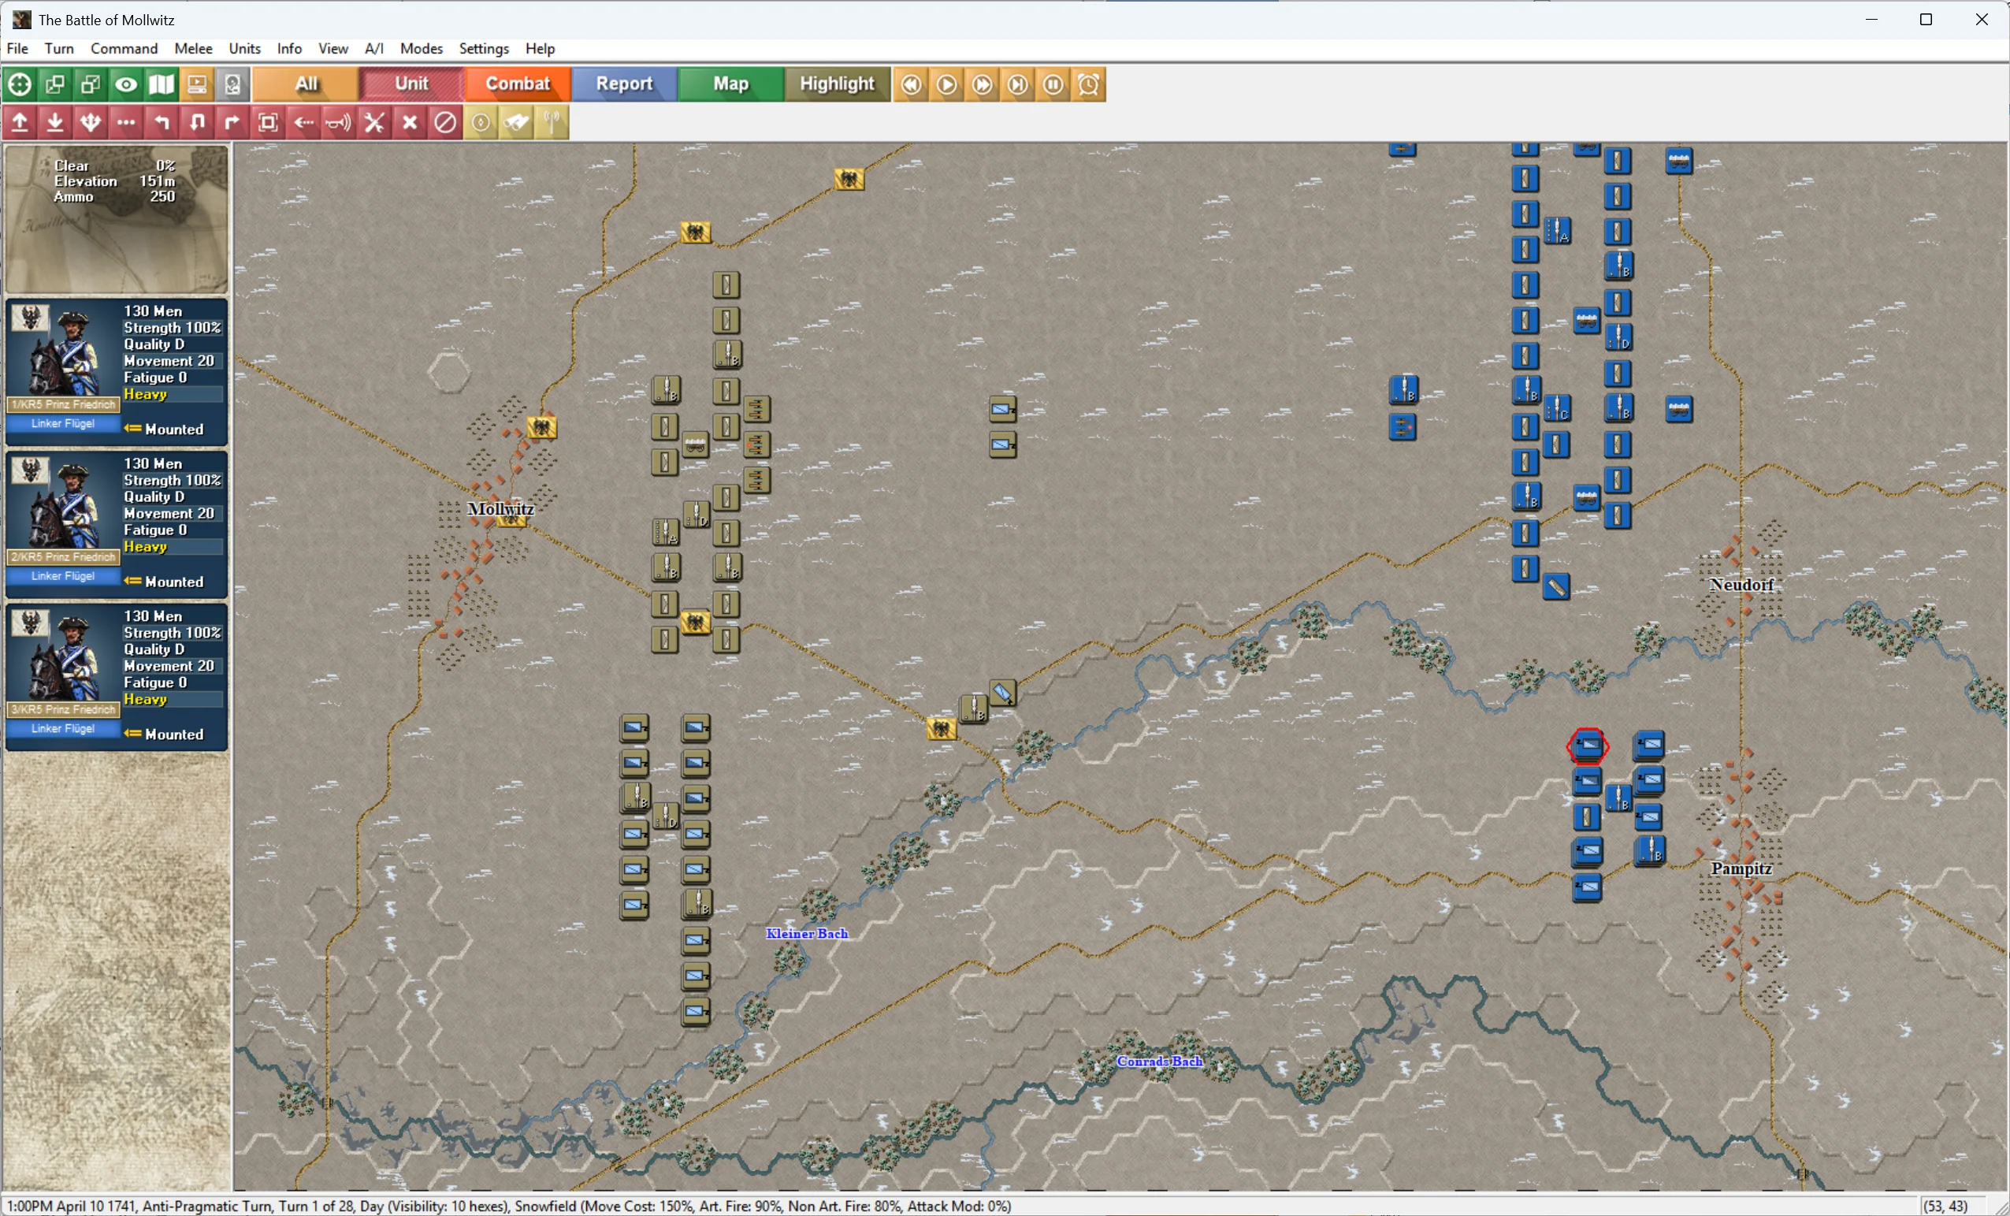The width and height of the screenshot is (2010, 1216).
Task: Click the alarm clock icon
Action: 1089,84
